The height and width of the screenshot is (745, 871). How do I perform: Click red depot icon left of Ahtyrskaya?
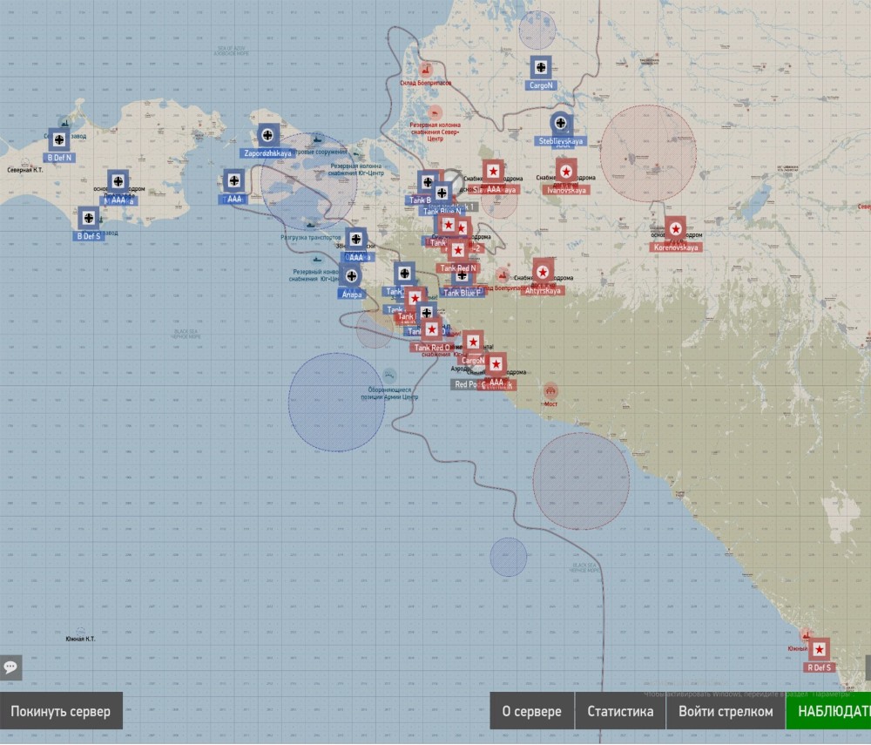[x=503, y=274]
